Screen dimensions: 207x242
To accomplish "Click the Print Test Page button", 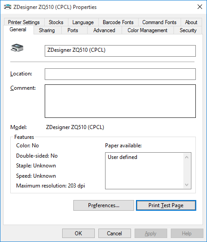I will (x=166, y=205).
